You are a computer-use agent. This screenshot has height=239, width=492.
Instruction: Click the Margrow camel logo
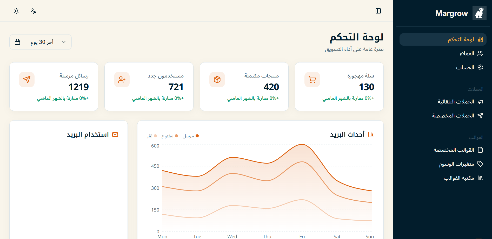pyautogui.click(x=479, y=13)
